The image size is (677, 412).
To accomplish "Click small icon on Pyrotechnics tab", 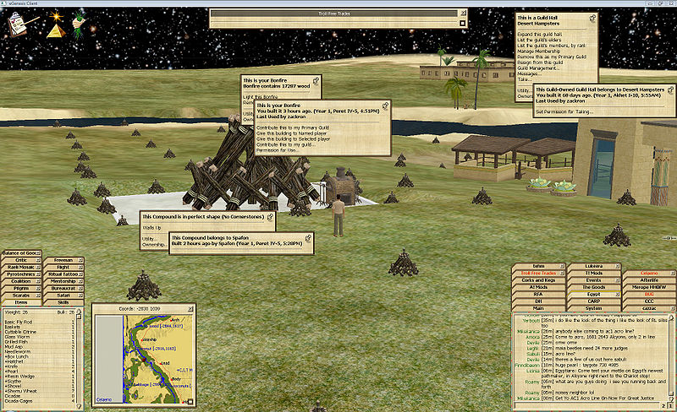I will [38, 274].
